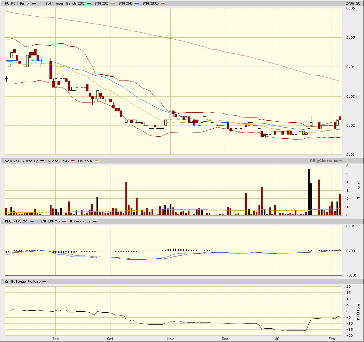This screenshot has height=342, width=364.
Task: Click the SMA(200) legend label
Action: (151, 3)
